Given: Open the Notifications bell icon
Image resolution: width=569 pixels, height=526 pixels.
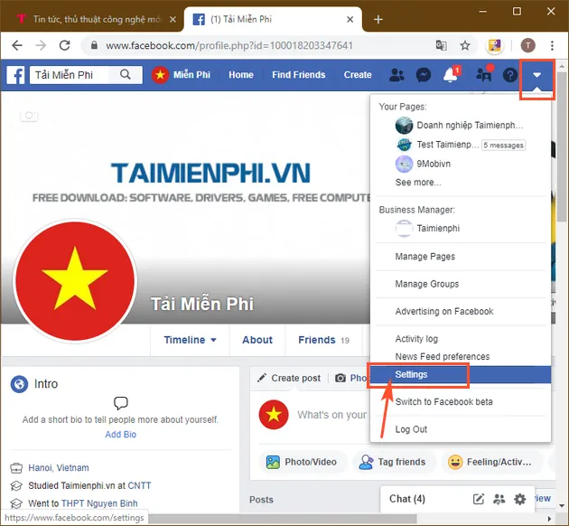Looking at the screenshot, I should (x=451, y=74).
